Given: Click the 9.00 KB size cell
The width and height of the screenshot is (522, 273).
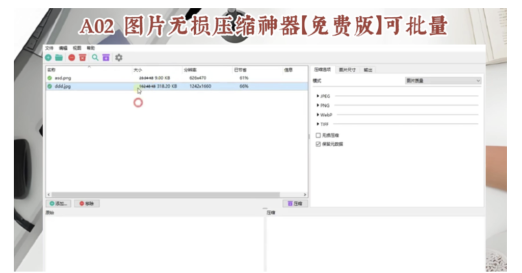Looking at the screenshot, I should tap(163, 78).
